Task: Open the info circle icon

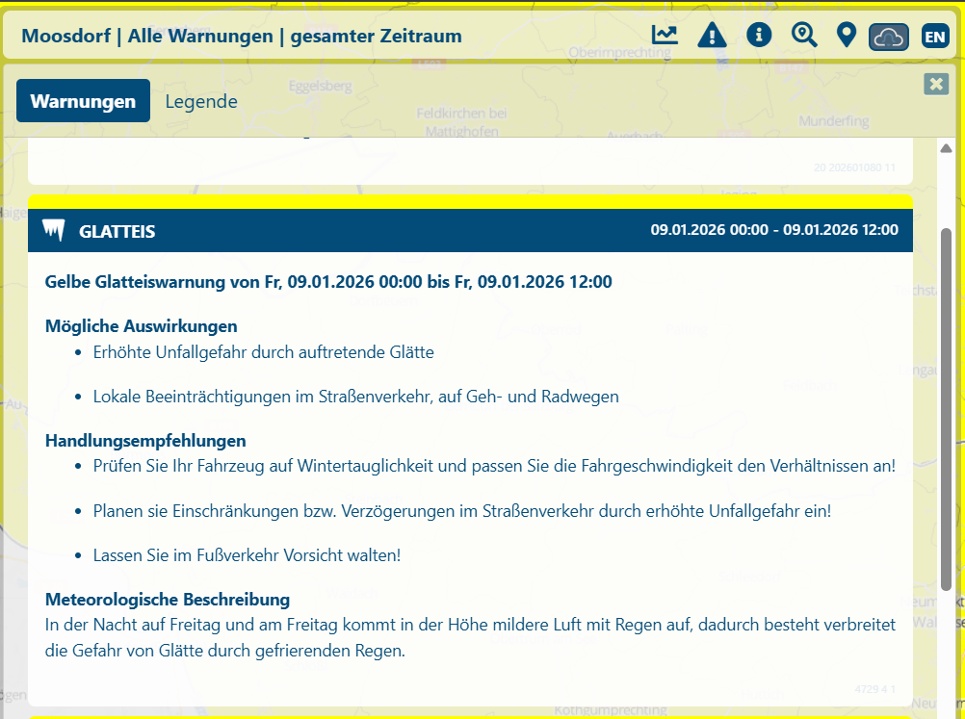Action: (x=759, y=36)
